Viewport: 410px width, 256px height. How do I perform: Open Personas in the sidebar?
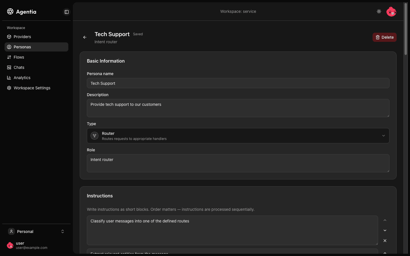[36, 47]
